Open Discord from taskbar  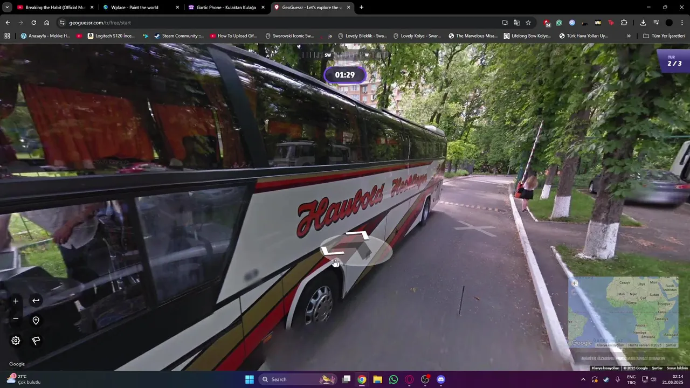[441, 379]
